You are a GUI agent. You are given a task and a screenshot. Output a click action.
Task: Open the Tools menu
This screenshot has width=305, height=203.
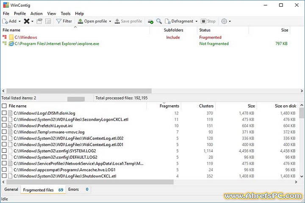pyautogui.click(x=66, y=14)
